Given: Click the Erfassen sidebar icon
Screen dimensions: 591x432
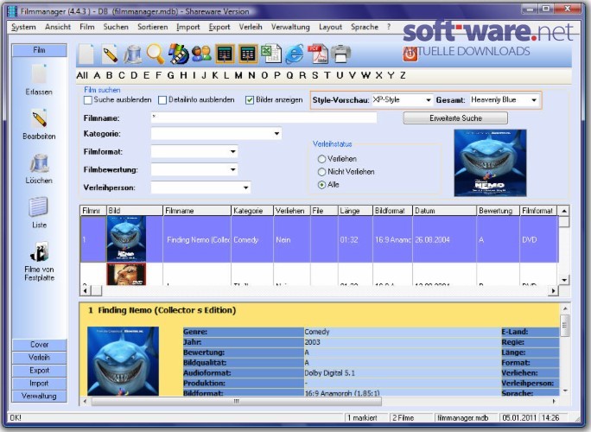Looking at the screenshot, I should point(39,74).
